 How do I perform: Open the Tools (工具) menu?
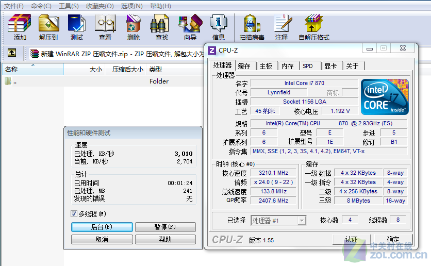click(69, 6)
